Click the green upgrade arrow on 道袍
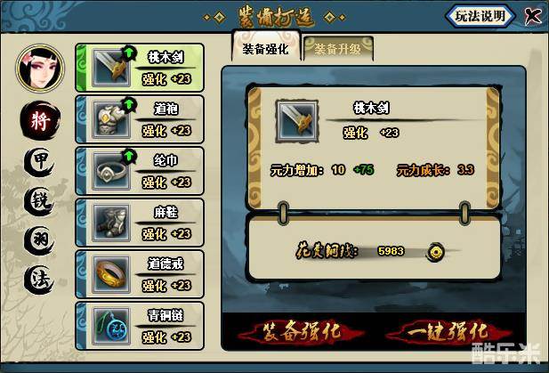This screenshot has height=373, width=549. pos(129,104)
